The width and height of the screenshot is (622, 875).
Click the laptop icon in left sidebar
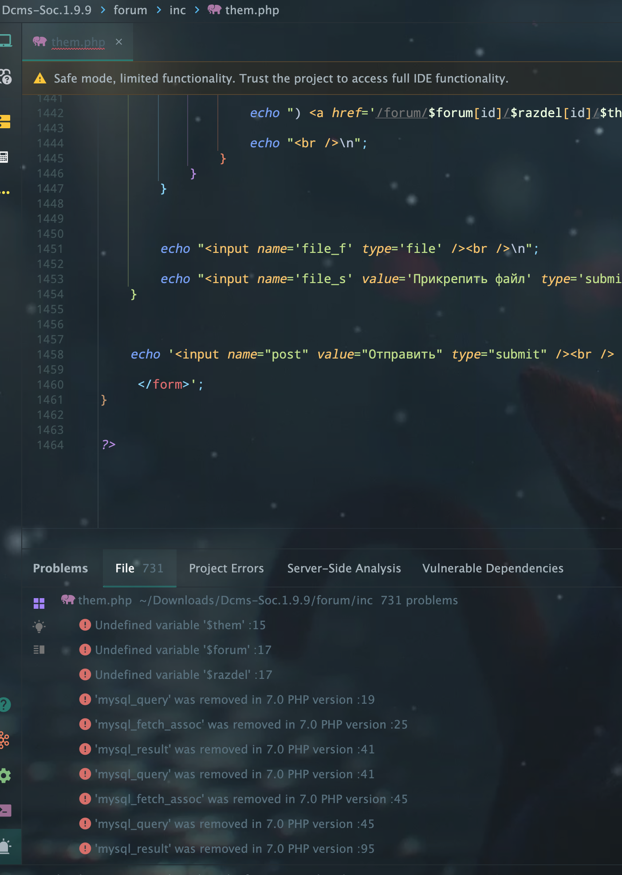(x=5, y=41)
